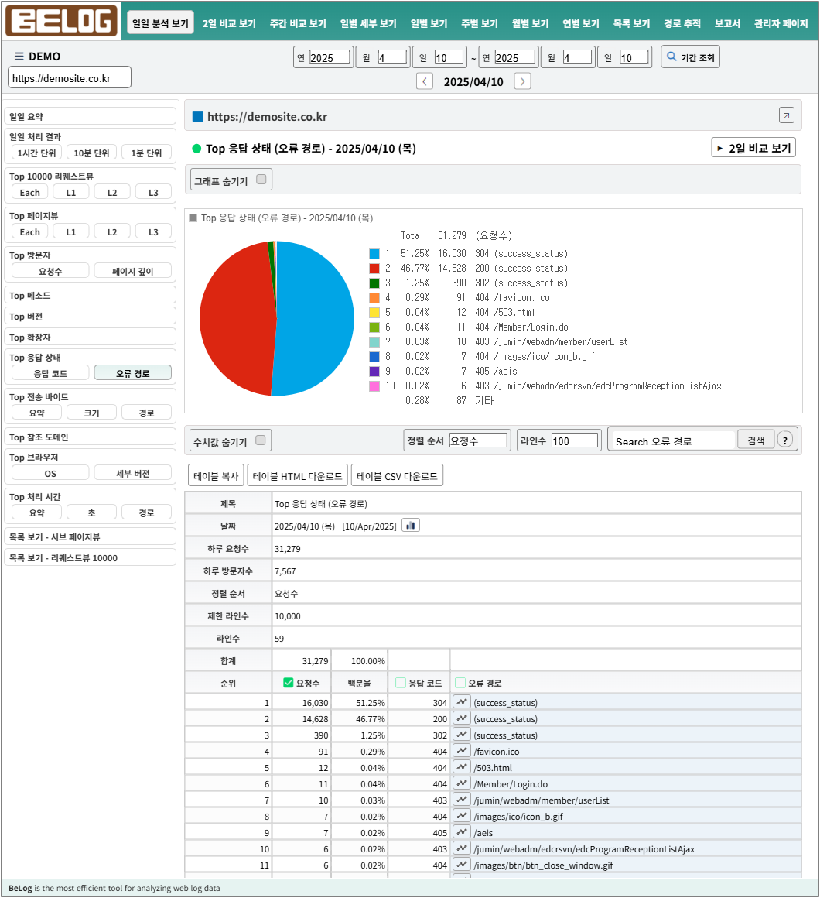Open the end day dropdown
The width and height of the screenshot is (820, 898).
(x=634, y=57)
